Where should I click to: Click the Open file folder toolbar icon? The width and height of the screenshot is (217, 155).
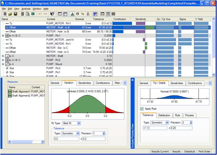(10, 14)
